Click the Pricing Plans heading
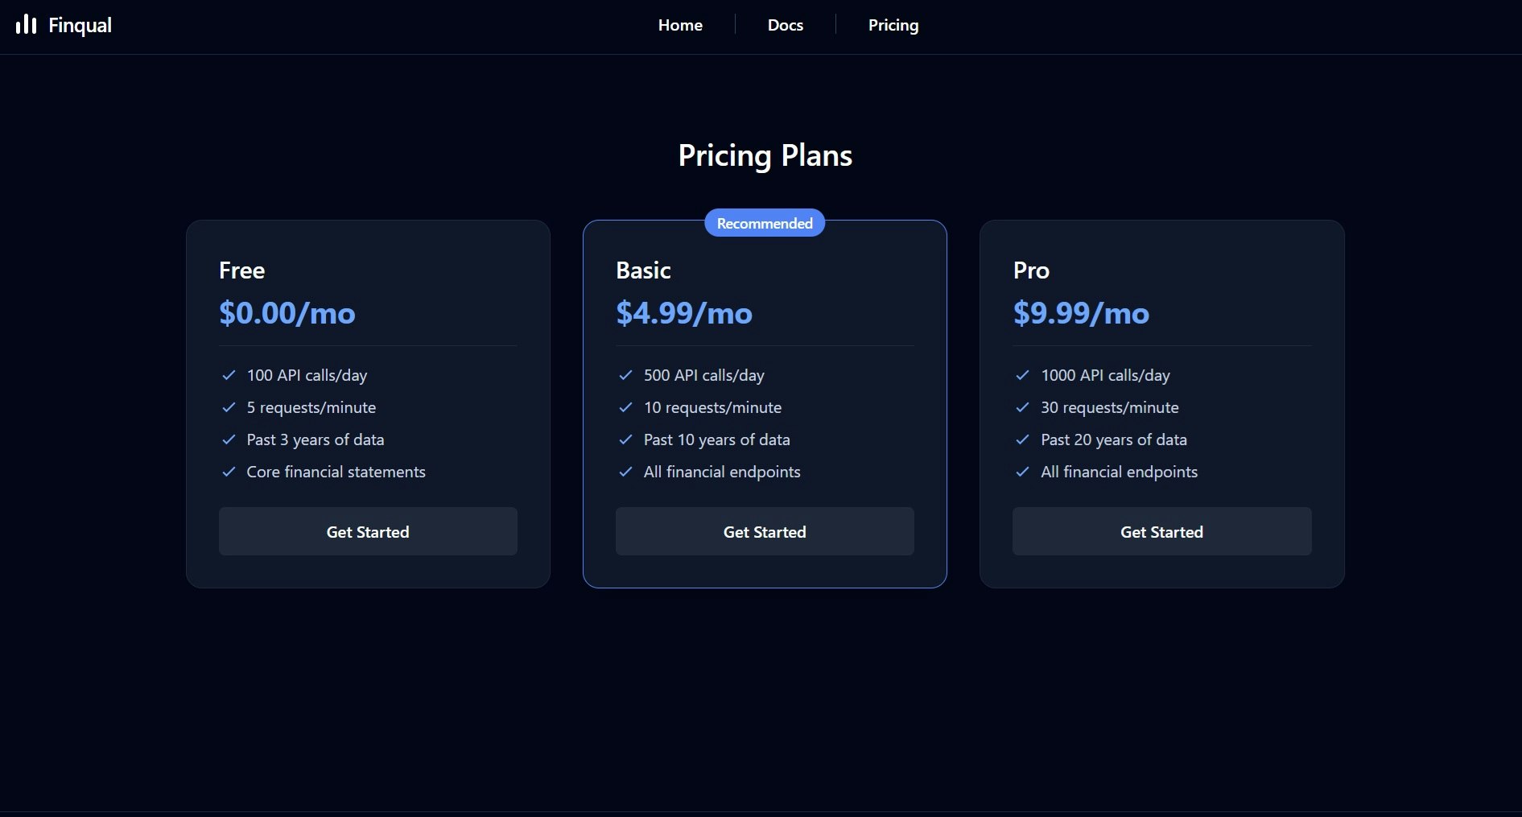Viewport: 1522px width, 817px height. [x=764, y=155]
